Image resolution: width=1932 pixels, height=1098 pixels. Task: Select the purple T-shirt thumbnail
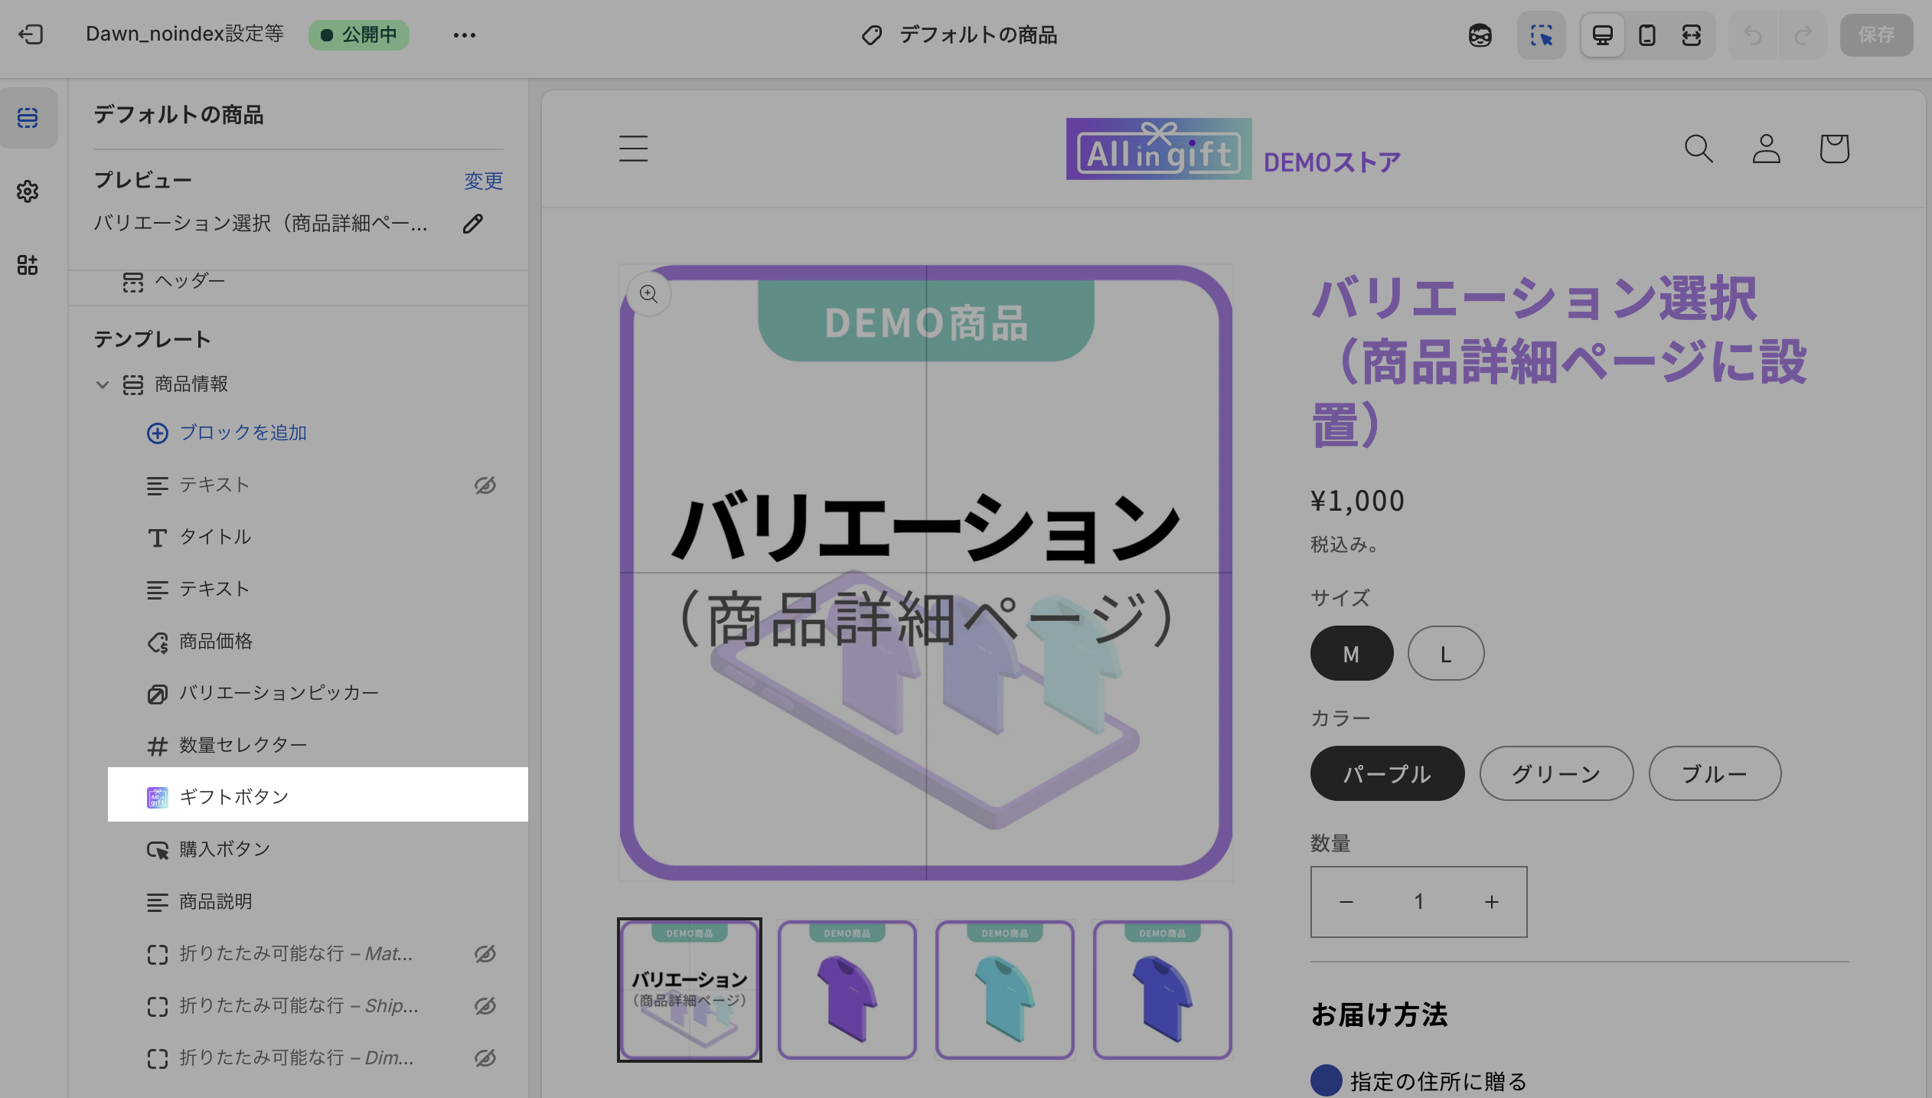[x=847, y=990]
